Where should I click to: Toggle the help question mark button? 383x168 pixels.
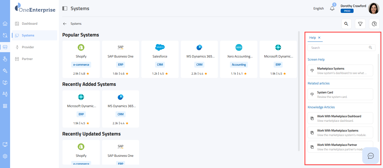(374, 24)
